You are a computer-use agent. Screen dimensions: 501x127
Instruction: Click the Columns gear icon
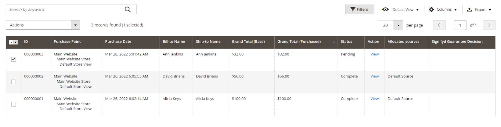point(431,9)
